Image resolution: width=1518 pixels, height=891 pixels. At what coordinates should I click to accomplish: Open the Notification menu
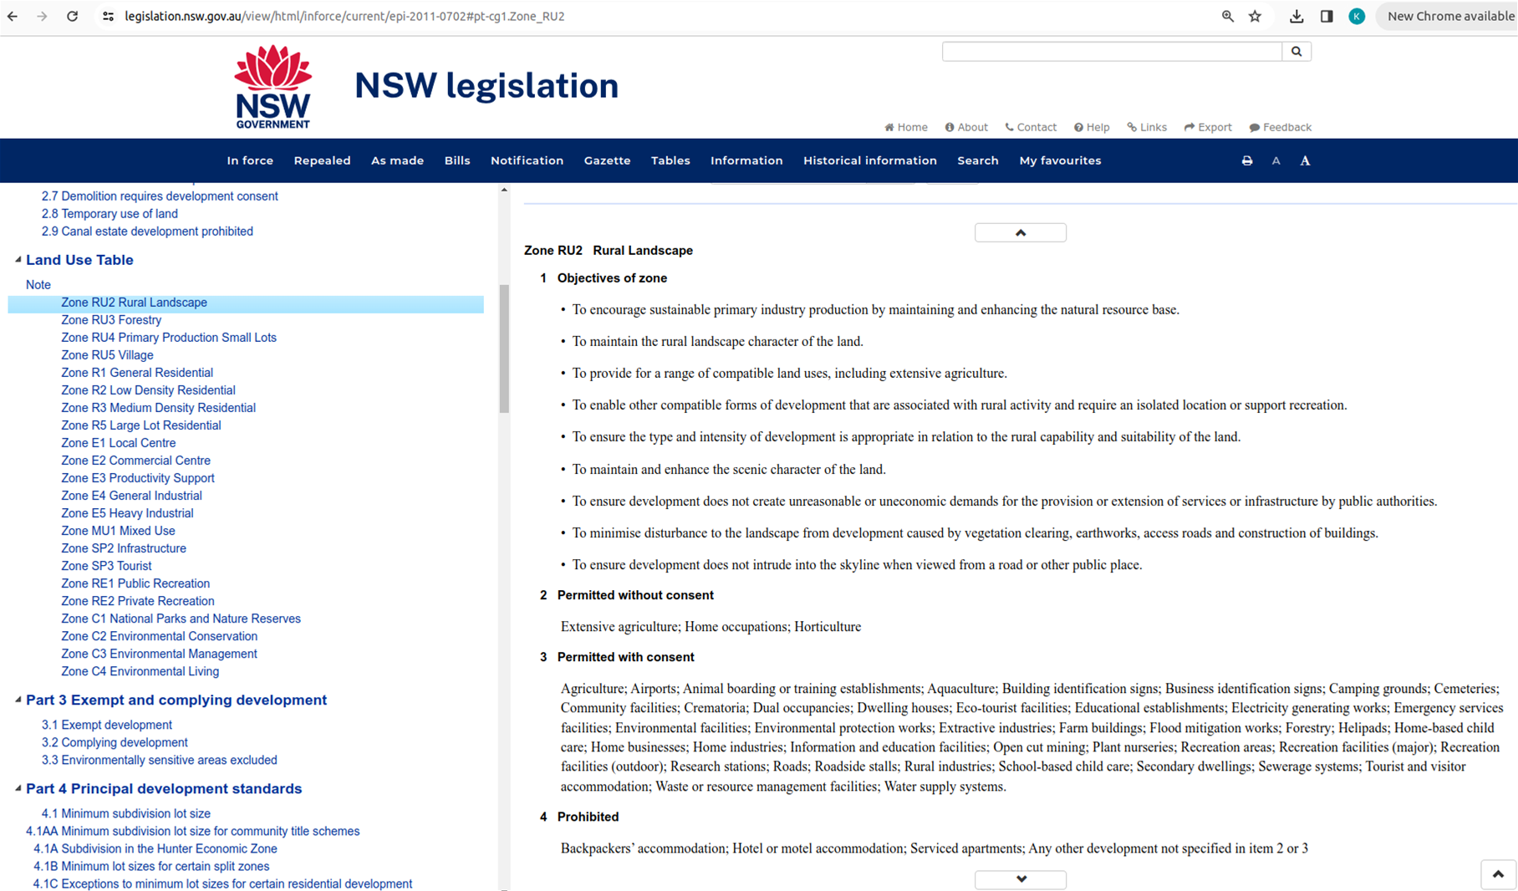coord(527,160)
